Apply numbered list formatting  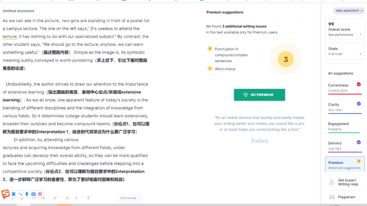tap(67, 198)
